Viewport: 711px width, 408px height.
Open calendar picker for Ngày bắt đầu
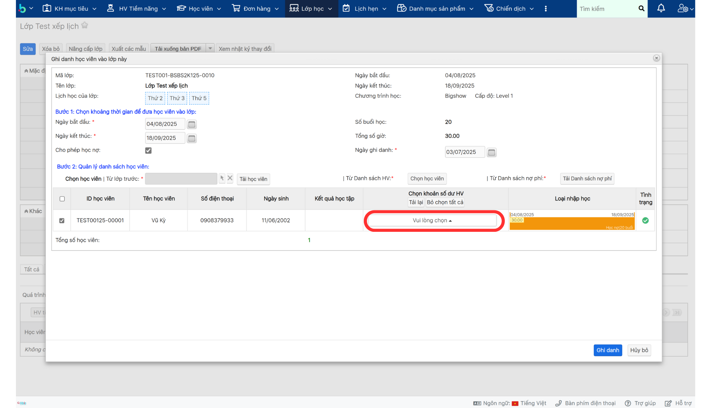192,124
